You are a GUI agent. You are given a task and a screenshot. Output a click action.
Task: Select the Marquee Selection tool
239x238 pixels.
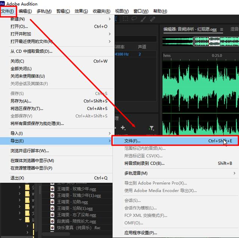[x=125, y=19]
